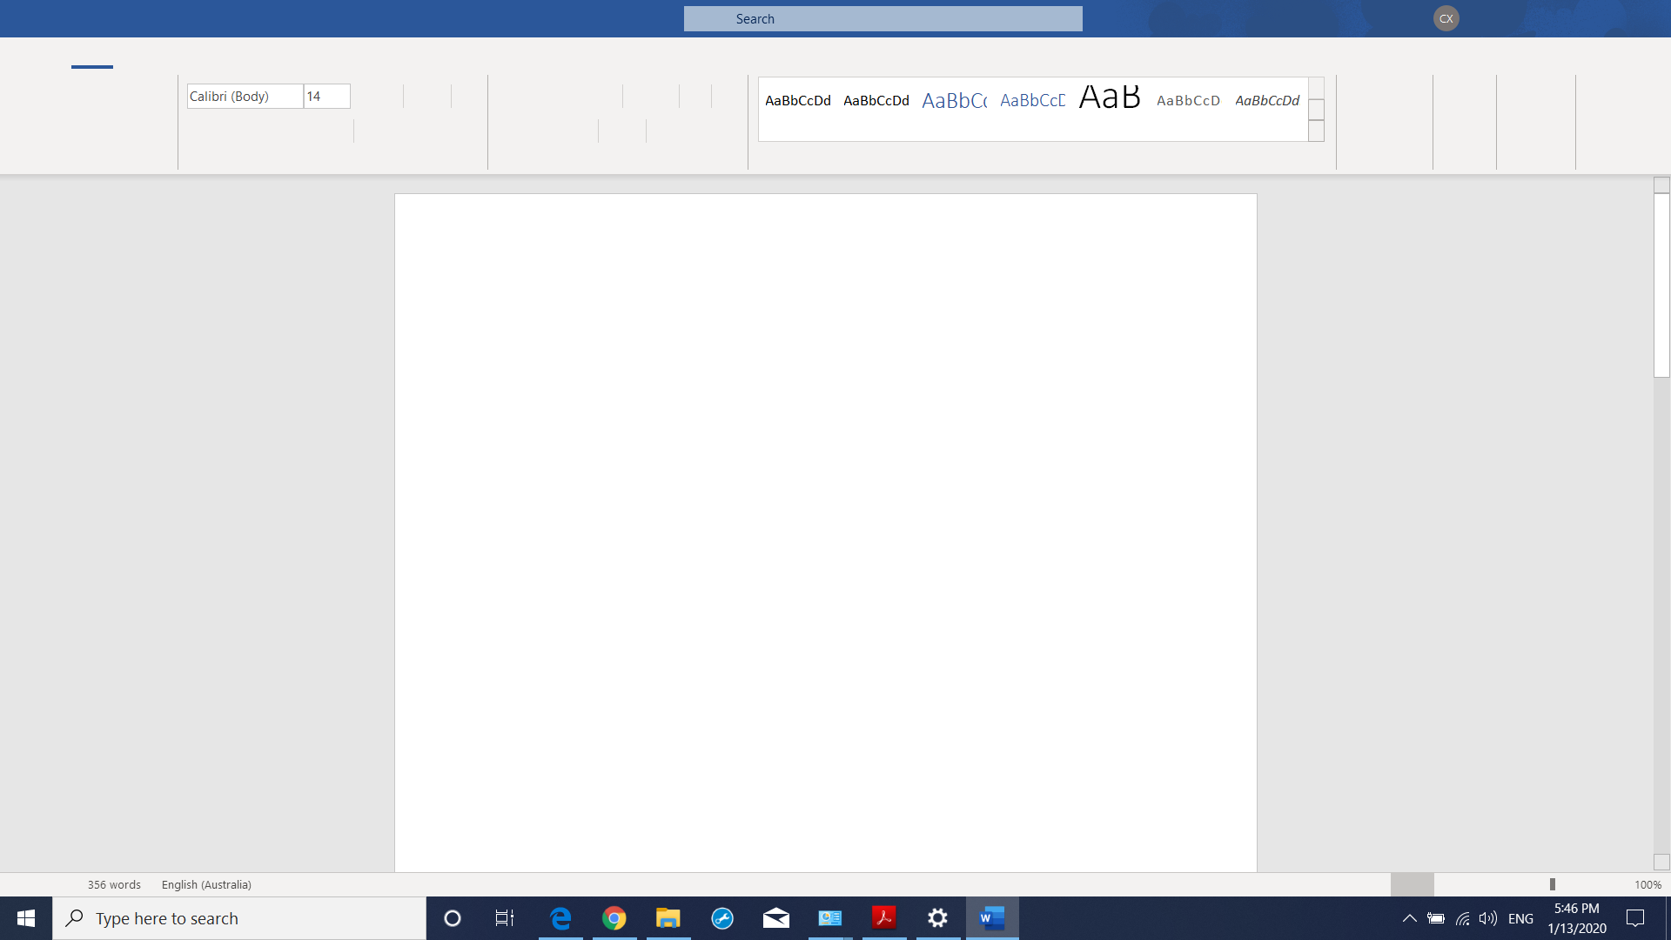Image resolution: width=1671 pixels, height=940 pixels.
Task: Open Cortana from the taskbar circle icon
Action: click(x=452, y=918)
